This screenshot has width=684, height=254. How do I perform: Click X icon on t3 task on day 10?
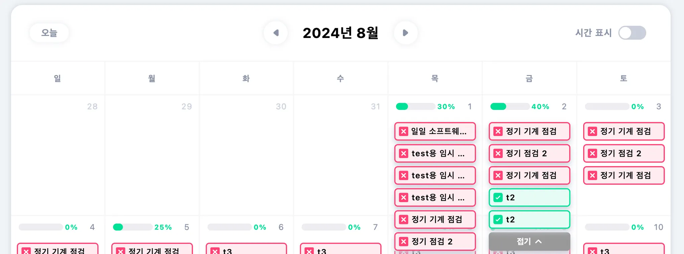point(592,251)
